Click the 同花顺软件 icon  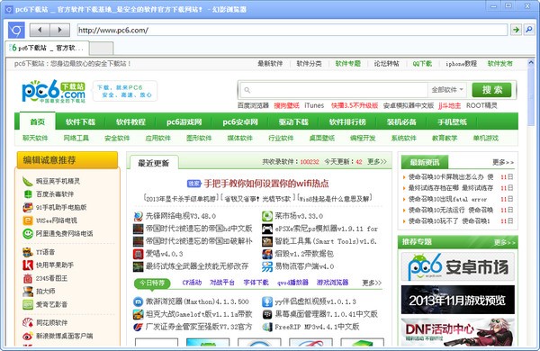28,323
